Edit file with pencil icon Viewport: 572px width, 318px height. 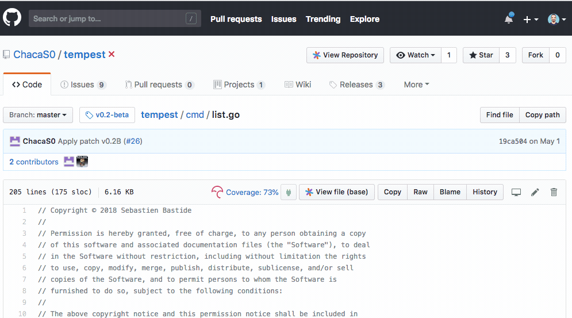[535, 192]
